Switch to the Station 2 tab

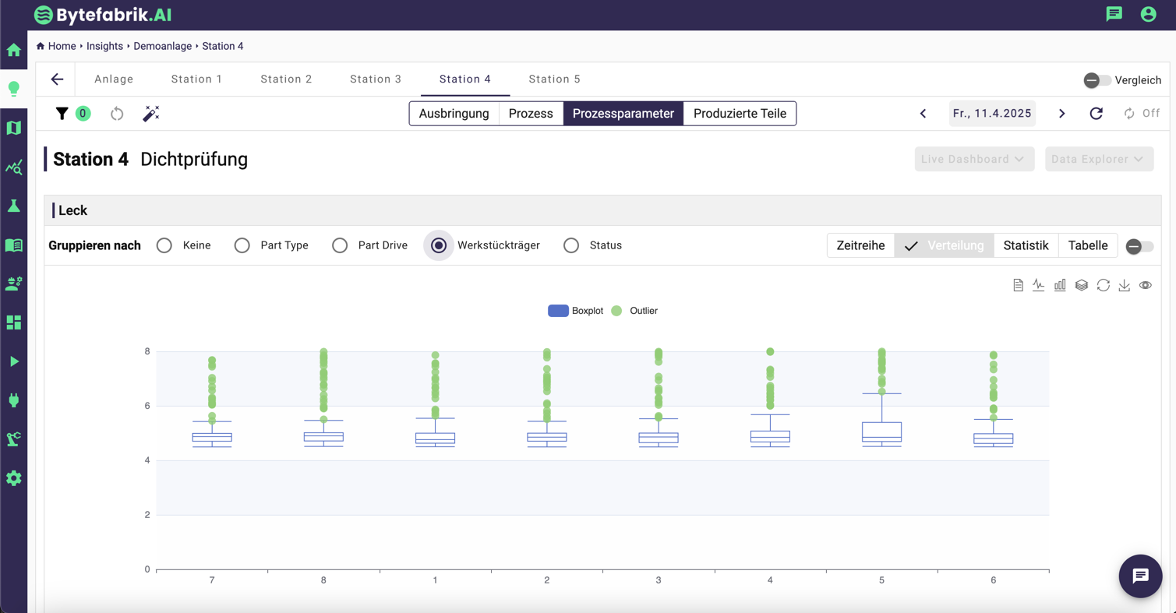click(x=286, y=79)
